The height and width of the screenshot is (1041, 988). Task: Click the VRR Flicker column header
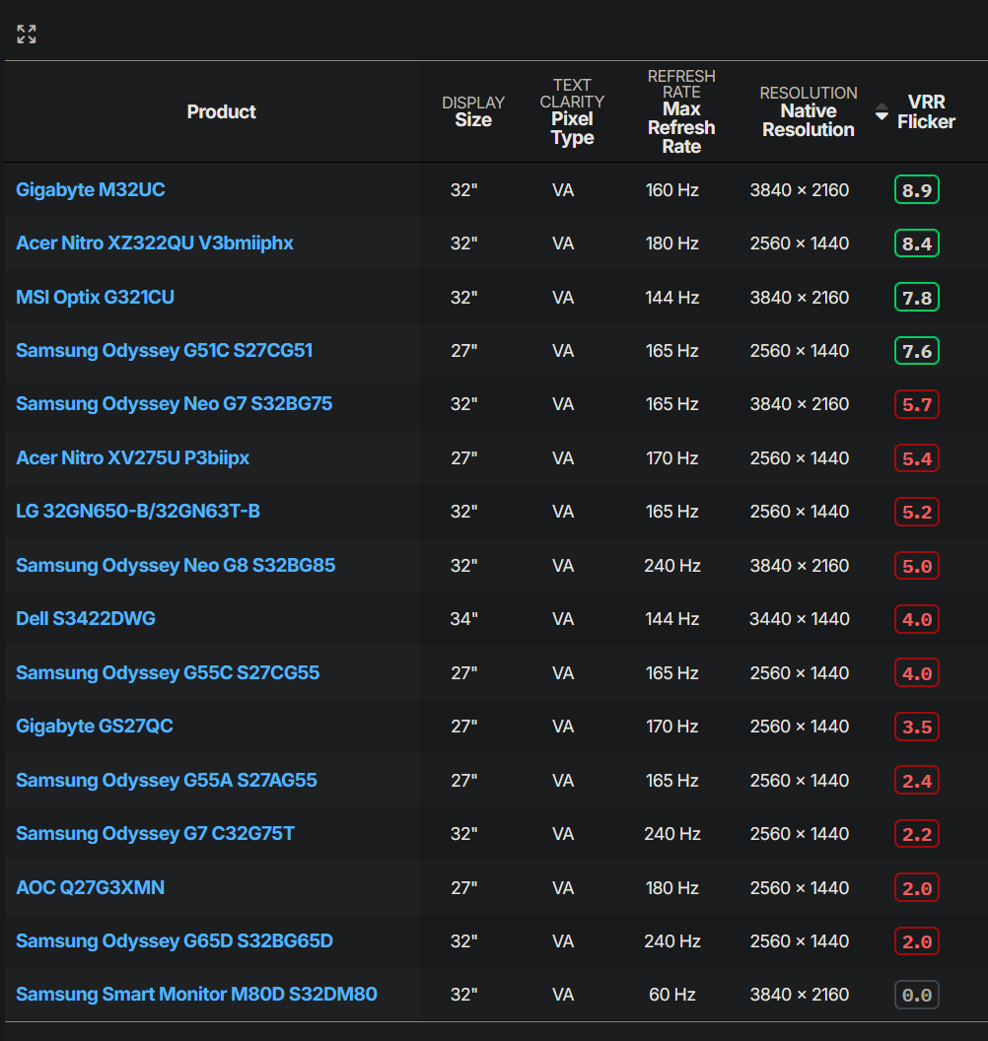click(x=926, y=111)
